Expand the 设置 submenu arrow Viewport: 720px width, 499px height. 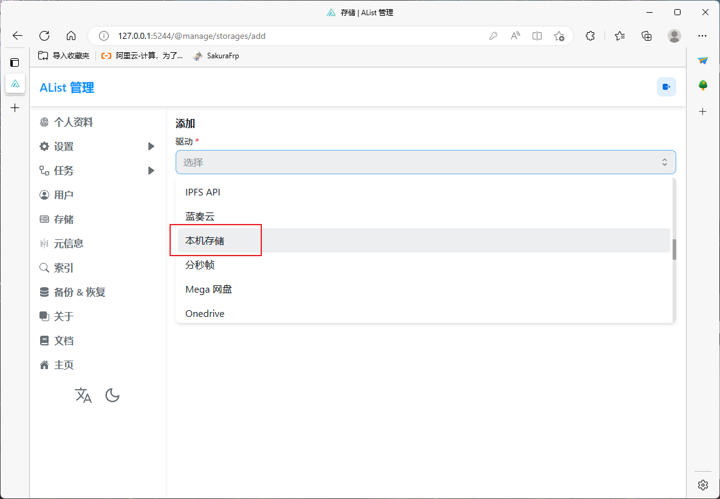coord(151,146)
